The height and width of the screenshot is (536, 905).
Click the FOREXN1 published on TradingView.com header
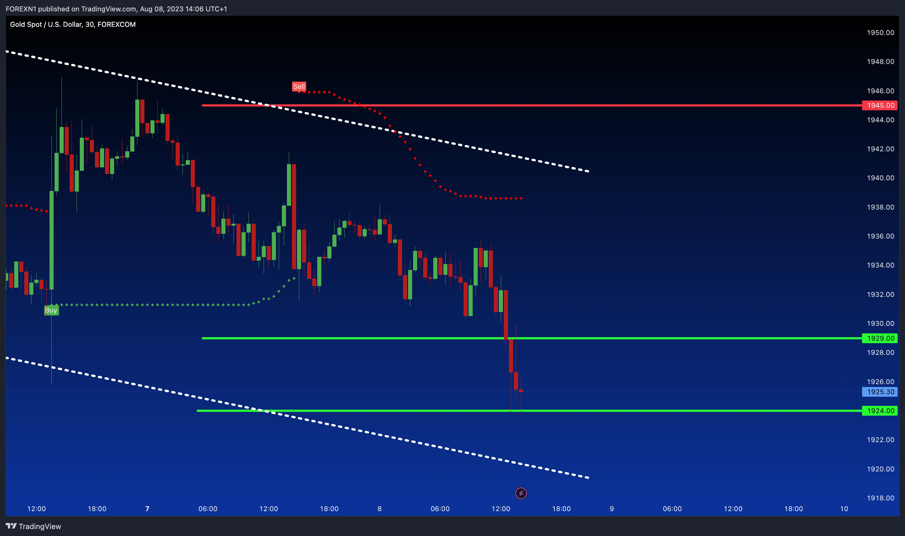(116, 9)
